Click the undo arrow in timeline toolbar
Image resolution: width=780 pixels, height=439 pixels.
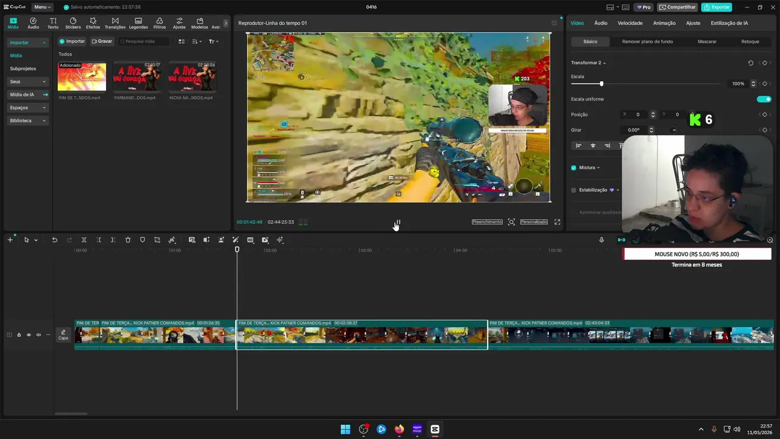point(54,240)
